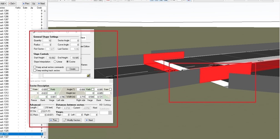Toggle the left-side Gate checkbox
The image size is (280, 139).
tap(31, 90)
